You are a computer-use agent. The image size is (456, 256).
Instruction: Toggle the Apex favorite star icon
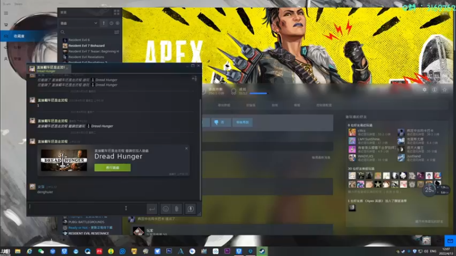pos(445,90)
